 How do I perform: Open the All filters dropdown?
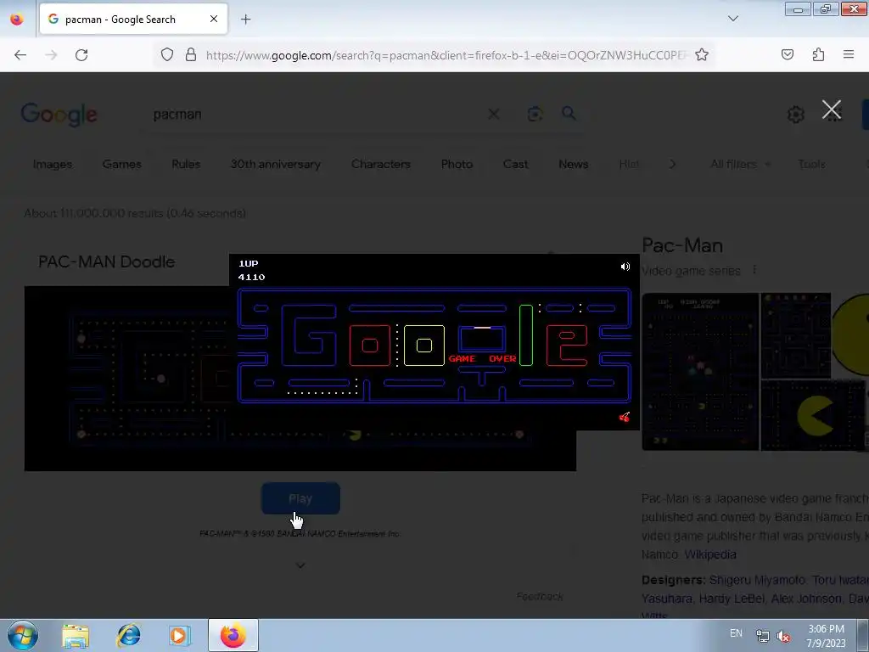coord(740,164)
